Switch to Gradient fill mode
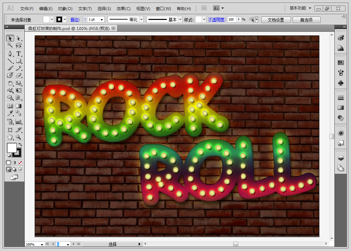The image size is (351, 251). 14,163
